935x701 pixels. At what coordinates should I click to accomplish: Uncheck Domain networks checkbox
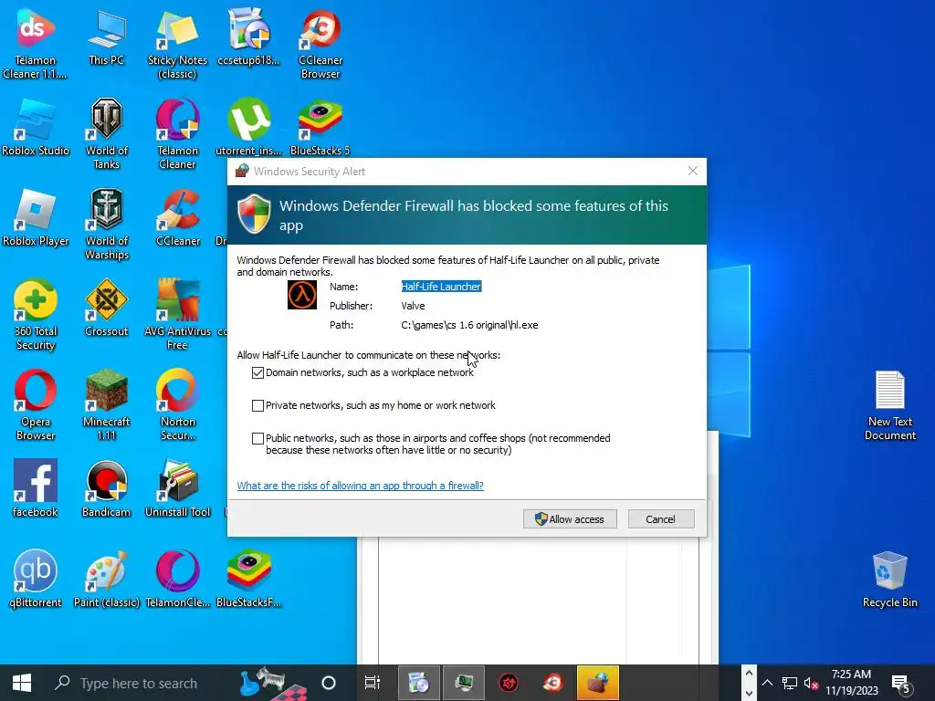click(x=257, y=372)
